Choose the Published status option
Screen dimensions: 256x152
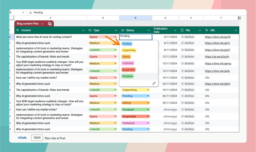128,63
